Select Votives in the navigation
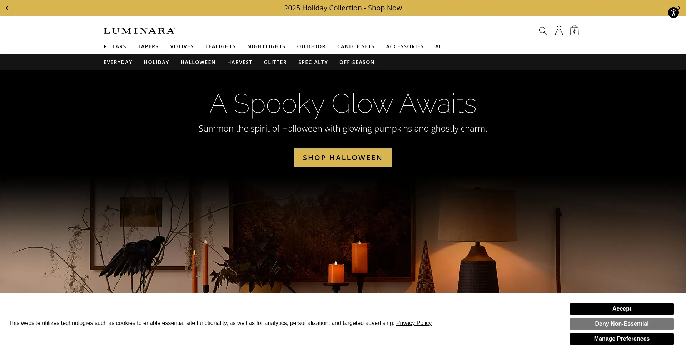 click(x=182, y=46)
